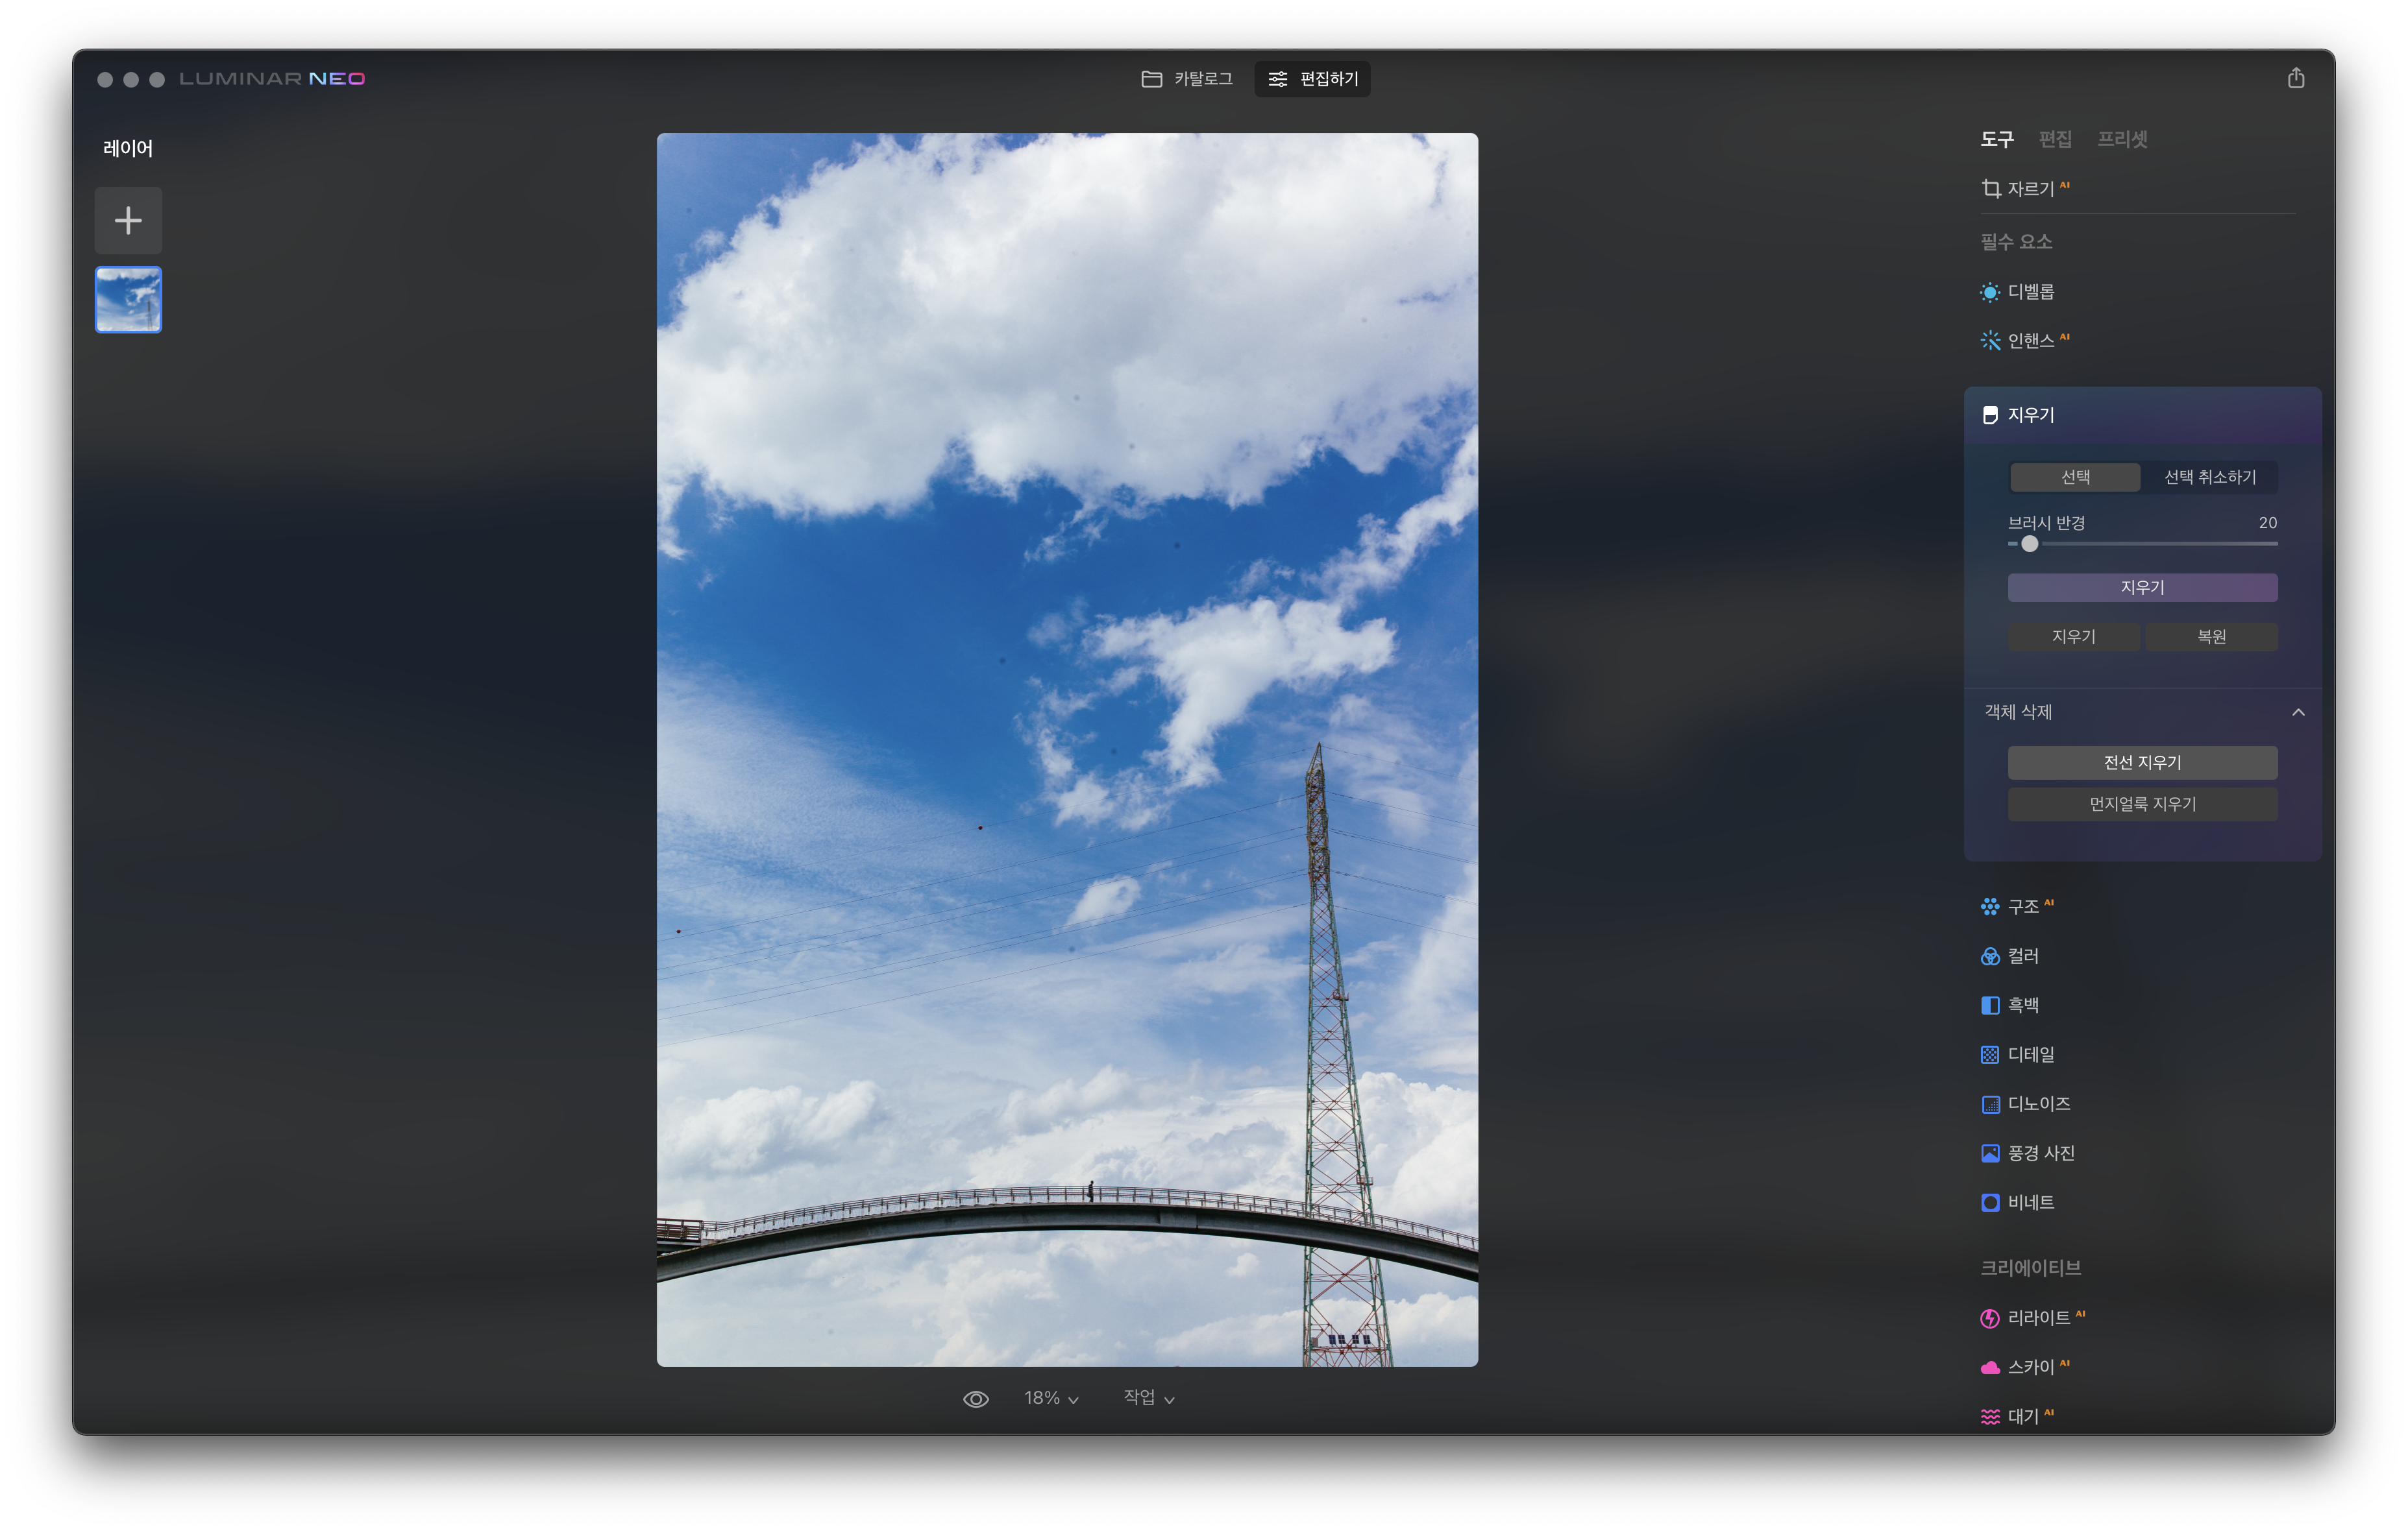Open the 컬러 color tool icon
This screenshot has height=1531, width=2408.
click(x=1990, y=956)
